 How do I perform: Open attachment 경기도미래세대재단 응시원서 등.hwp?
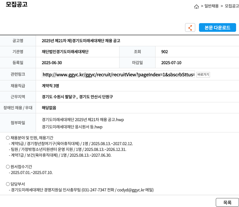point(72,127)
